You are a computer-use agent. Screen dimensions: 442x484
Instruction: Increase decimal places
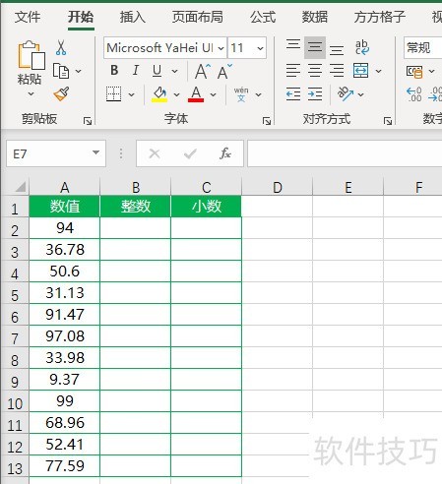tap(414, 94)
